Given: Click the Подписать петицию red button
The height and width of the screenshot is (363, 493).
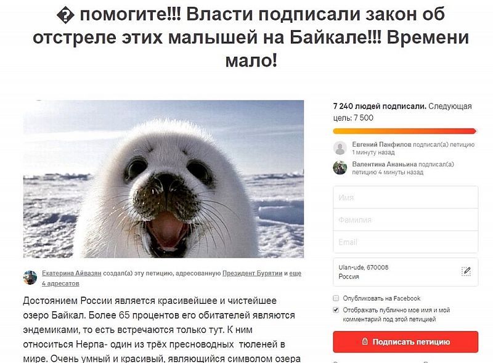Looking at the screenshot, I should pos(405,341).
